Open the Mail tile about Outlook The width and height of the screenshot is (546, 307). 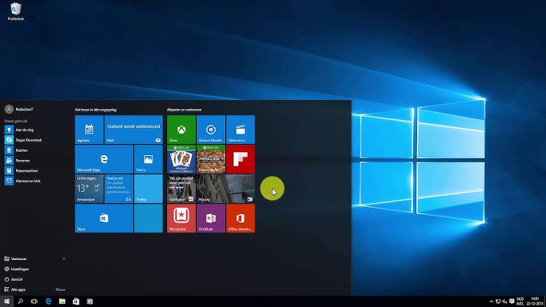[134, 130]
